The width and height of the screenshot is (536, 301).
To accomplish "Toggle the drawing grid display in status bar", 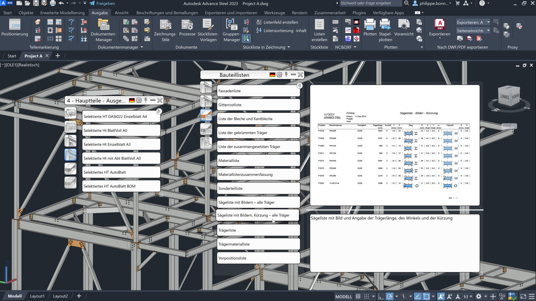I will point(358,296).
